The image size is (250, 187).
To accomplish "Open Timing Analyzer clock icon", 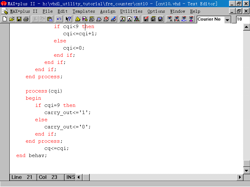I will pyautogui.click(x=106, y=19).
